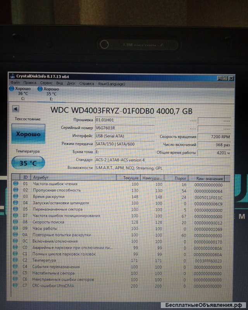248x310 pixels.
Task: Select the Часы работы attribute text
Action: [45, 228]
